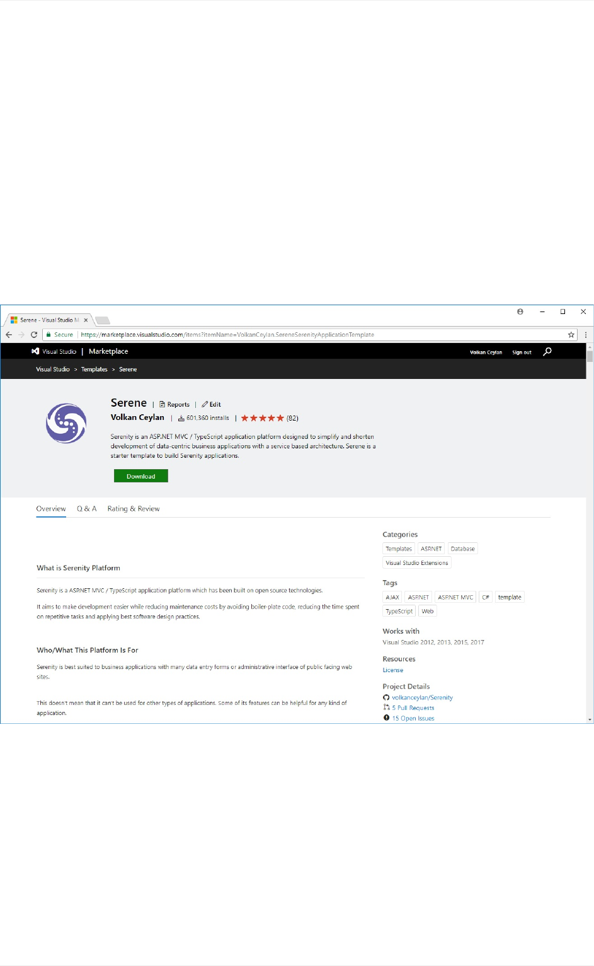Open the Marketplace search magnifier
This screenshot has height=966, width=594.
(547, 351)
